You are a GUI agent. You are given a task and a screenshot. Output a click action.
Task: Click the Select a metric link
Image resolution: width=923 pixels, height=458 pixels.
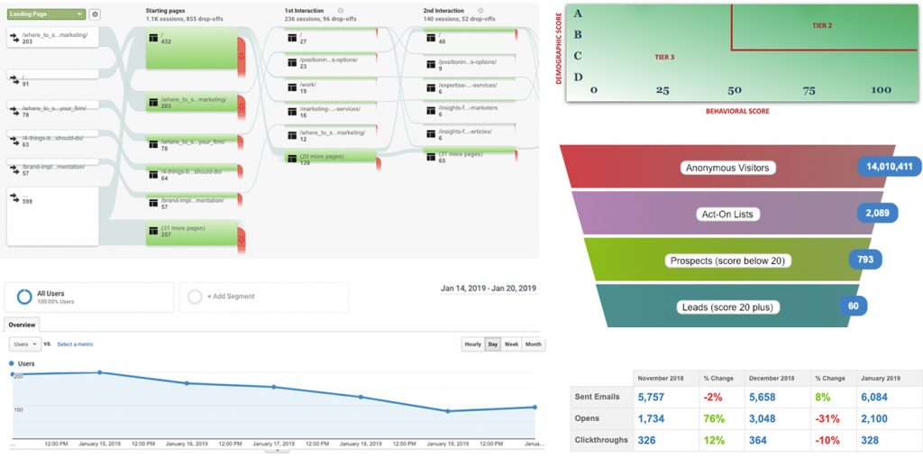[x=75, y=344]
